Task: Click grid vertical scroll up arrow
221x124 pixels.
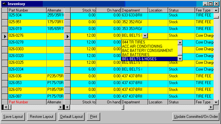Action: (216, 10)
